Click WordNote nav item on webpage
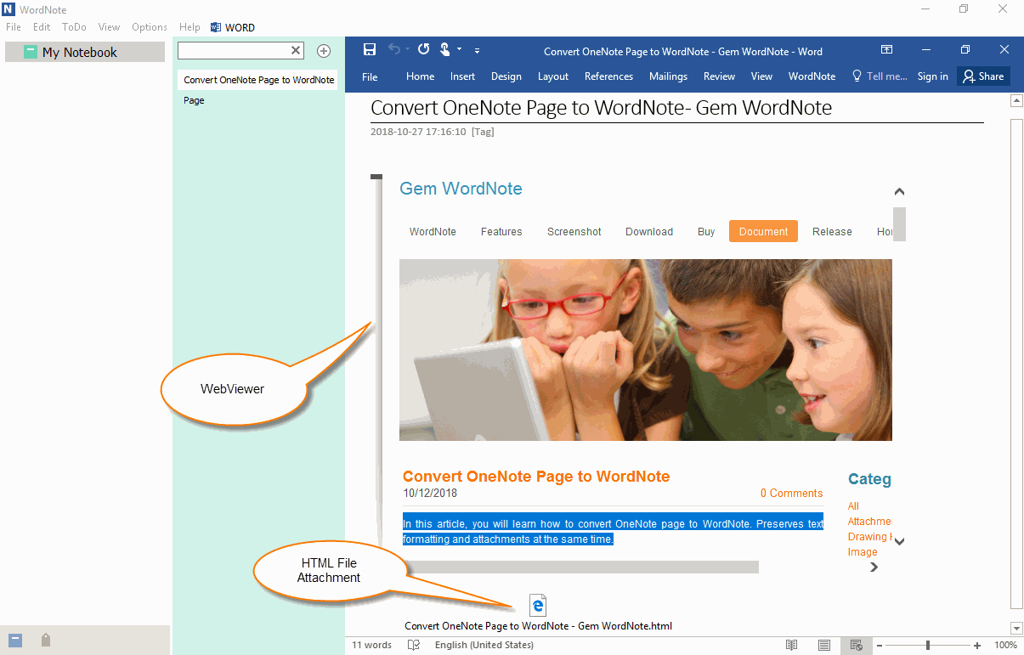The width and height of the screenshot is (1024, 655). 433,231
